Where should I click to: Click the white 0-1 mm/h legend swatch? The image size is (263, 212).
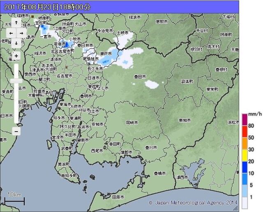coord(245,203)
